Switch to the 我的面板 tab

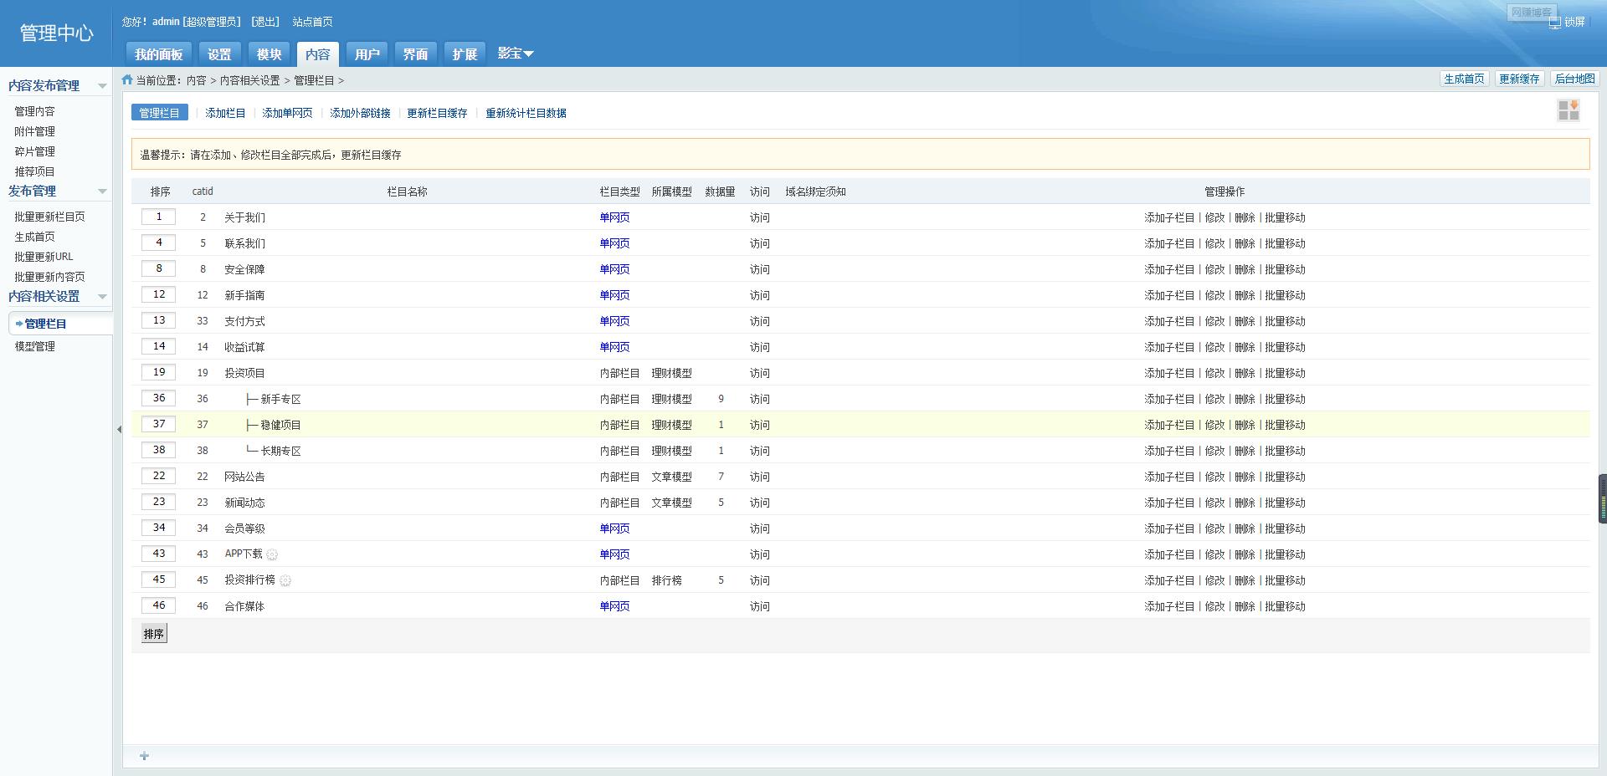158,54
